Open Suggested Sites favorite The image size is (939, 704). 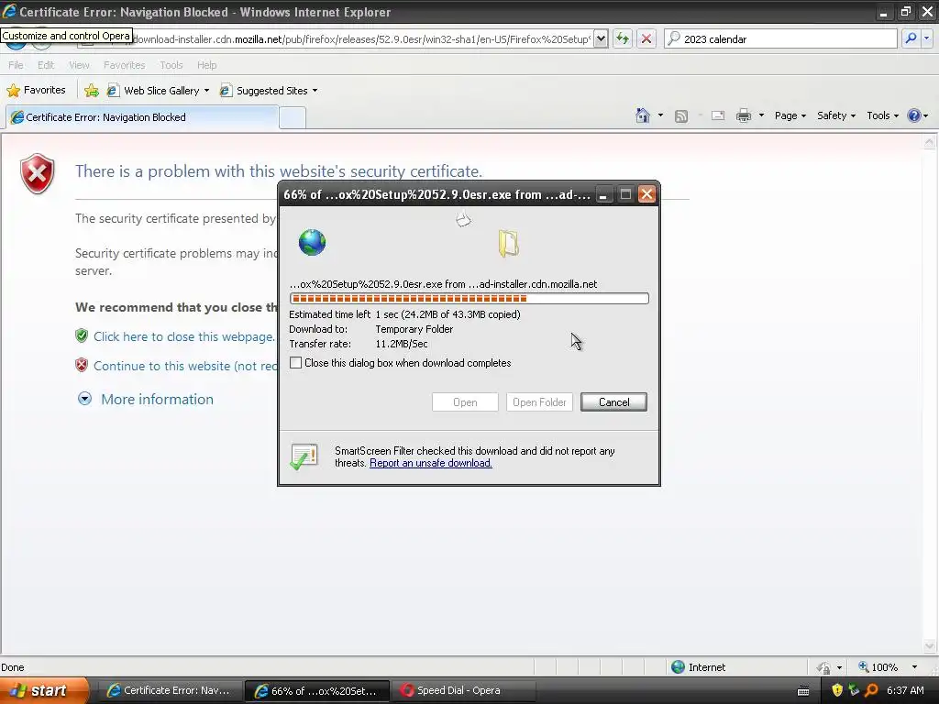click(x=264, y=91)
